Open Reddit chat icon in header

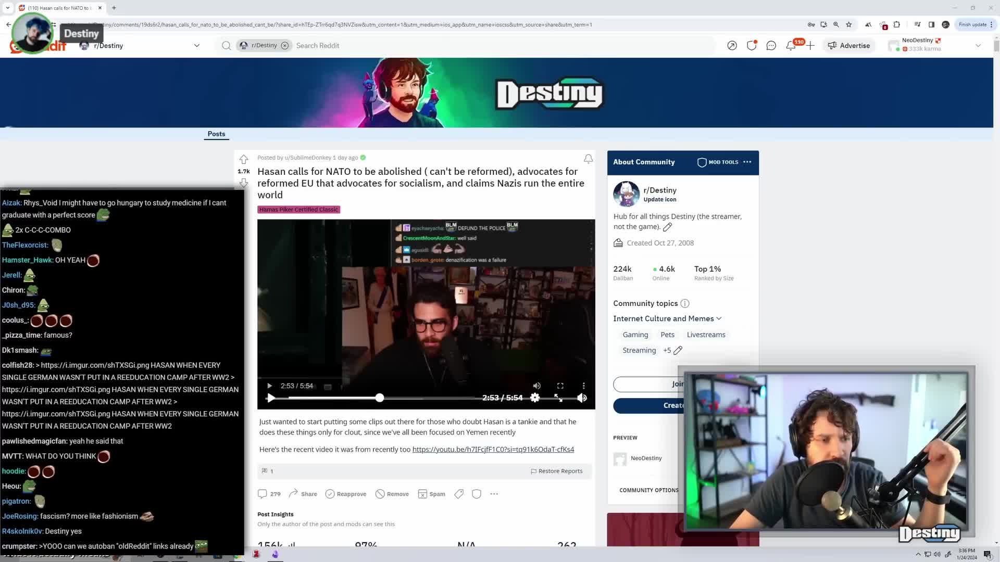pyautogui.click(x=771, y=46)
